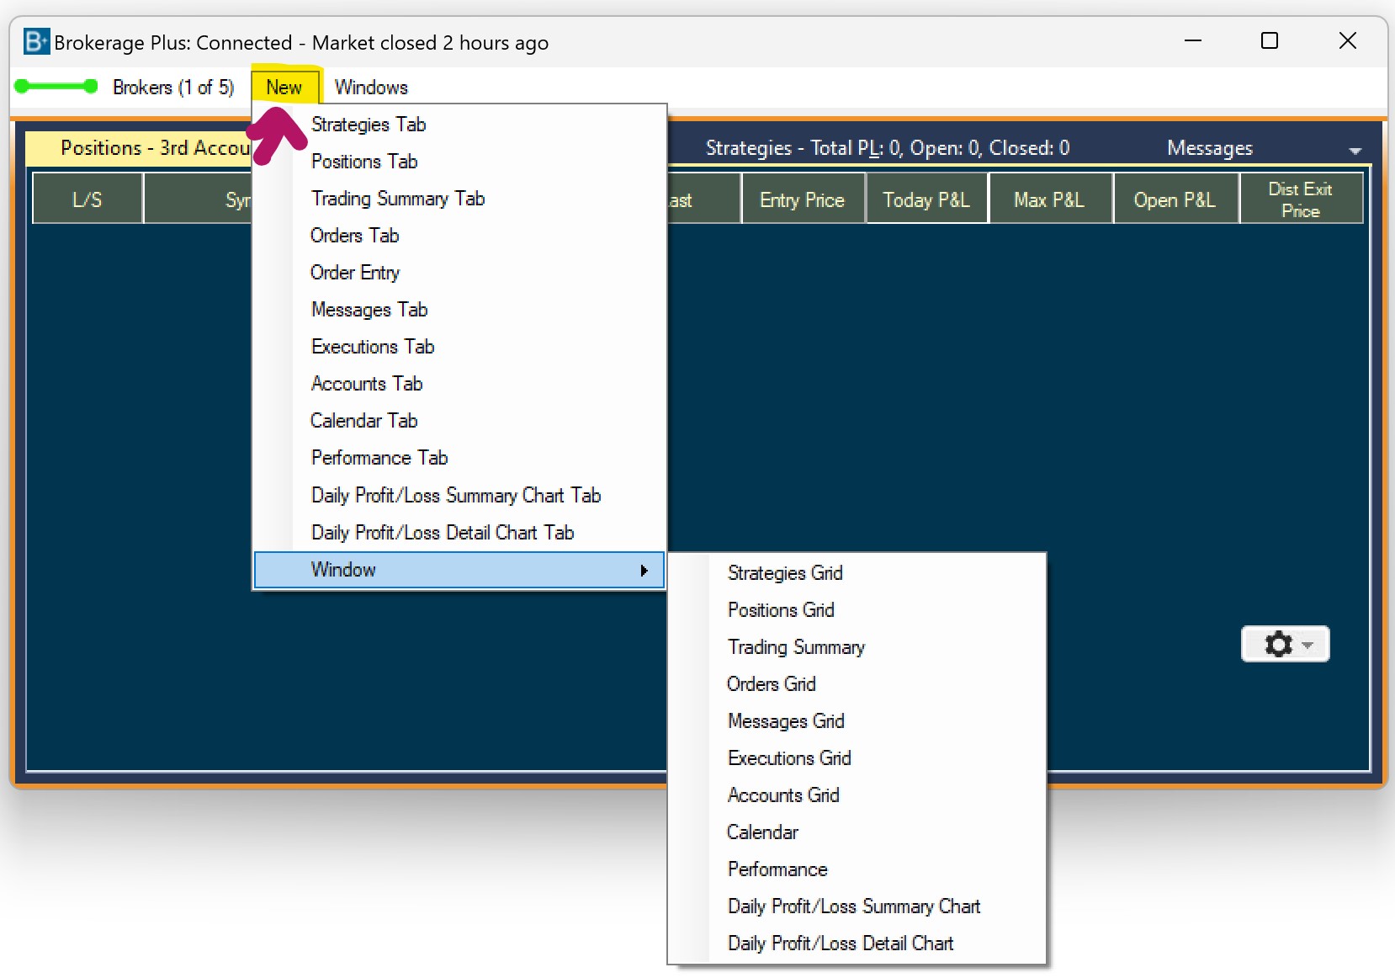Select Calendar Tab menu item
This screenshot has height=978, width=1395.
click(363, 421)
